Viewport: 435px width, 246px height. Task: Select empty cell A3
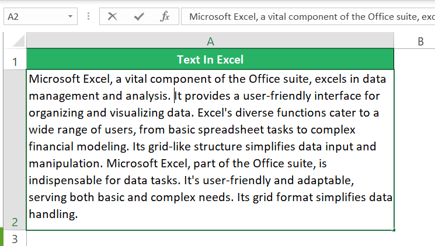pyautogui.click(x=210, y=239)
